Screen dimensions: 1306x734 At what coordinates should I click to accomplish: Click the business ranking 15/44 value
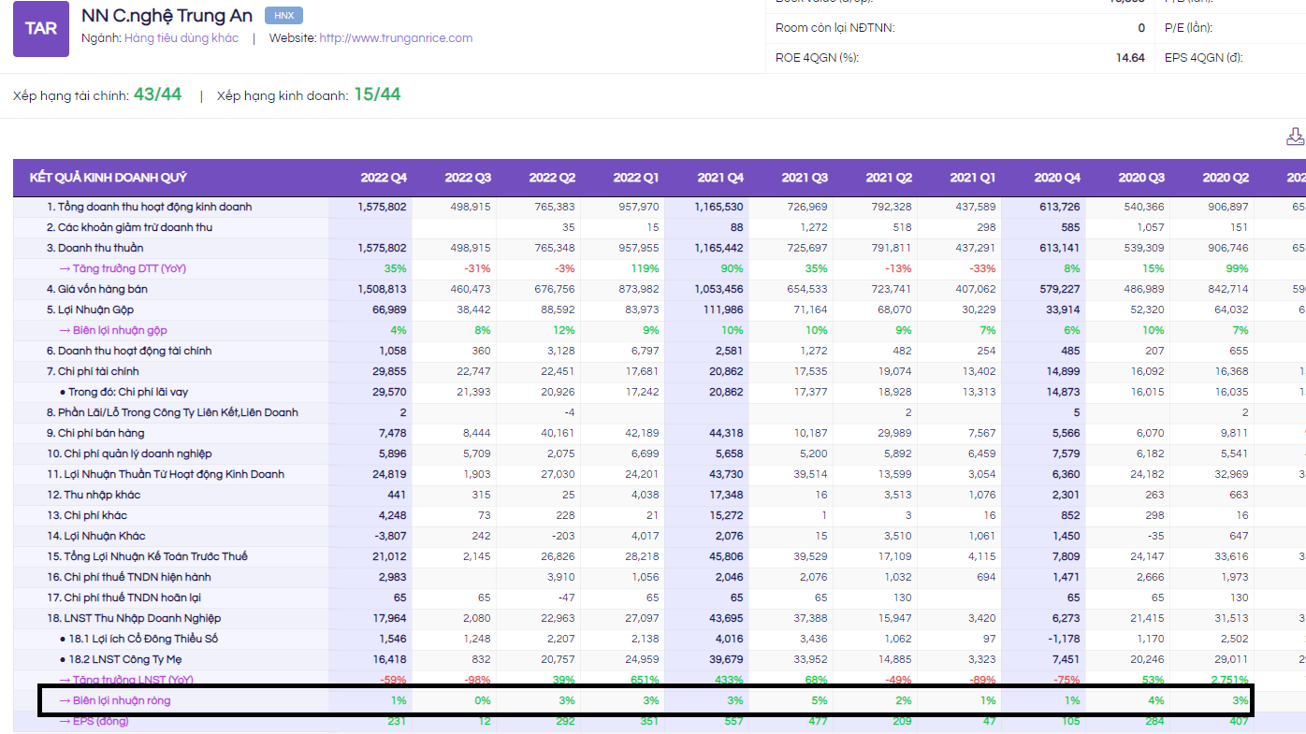pos(377,94)
